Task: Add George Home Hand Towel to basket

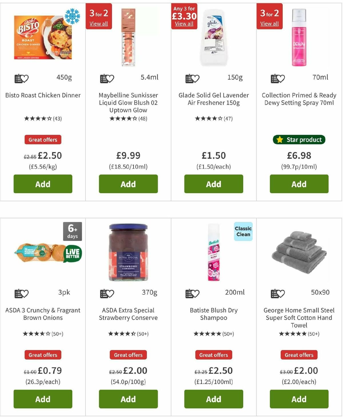Action: pyautogui.click(x=299, y=399)
